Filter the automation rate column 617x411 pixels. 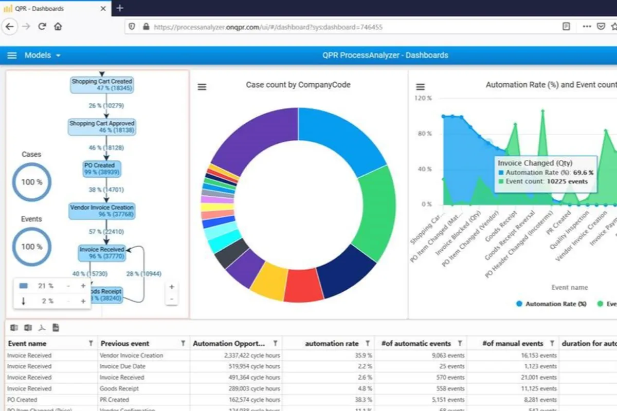click(367, 344)
